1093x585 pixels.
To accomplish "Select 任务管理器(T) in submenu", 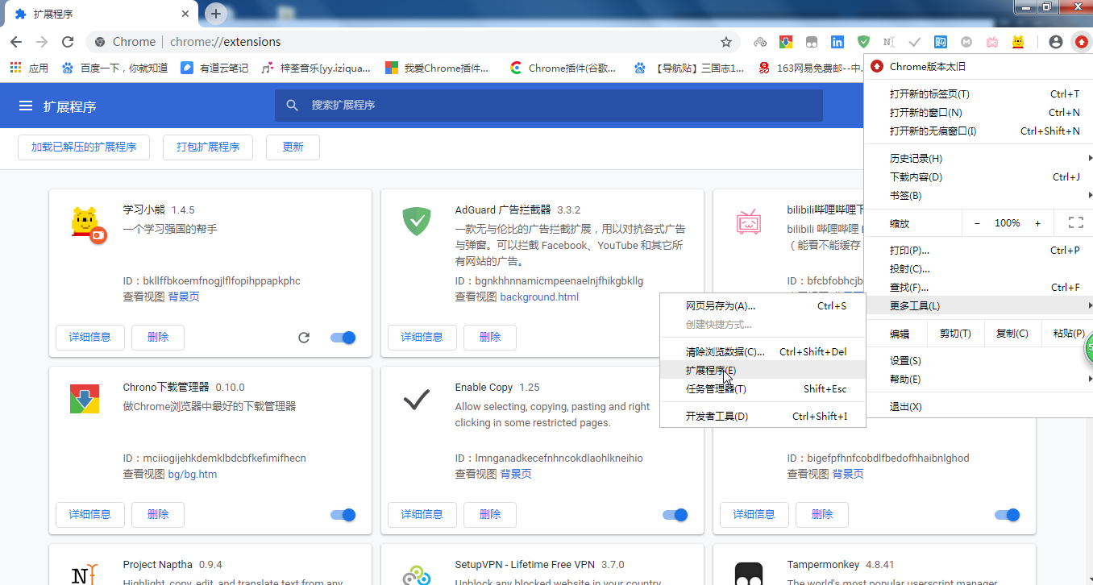I will (763, 388).
